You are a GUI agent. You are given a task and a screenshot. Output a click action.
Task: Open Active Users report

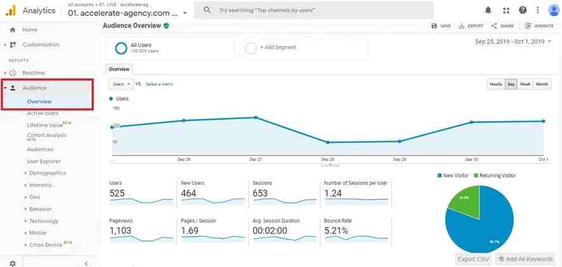point(43,114)
